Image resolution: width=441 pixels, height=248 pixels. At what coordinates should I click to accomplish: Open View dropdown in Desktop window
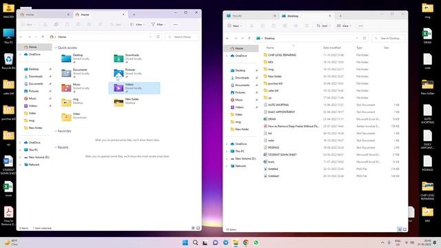coord(345,26)
